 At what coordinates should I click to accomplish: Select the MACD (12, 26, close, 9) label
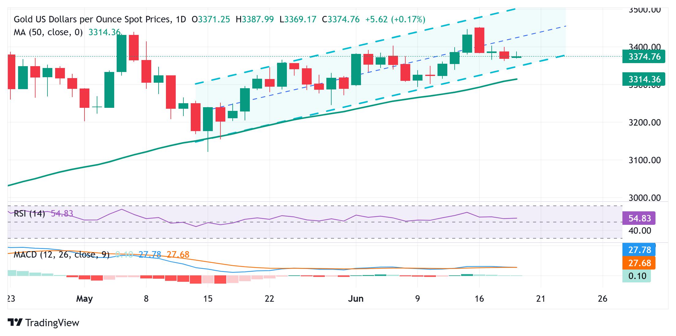click(x=62, y=255)
